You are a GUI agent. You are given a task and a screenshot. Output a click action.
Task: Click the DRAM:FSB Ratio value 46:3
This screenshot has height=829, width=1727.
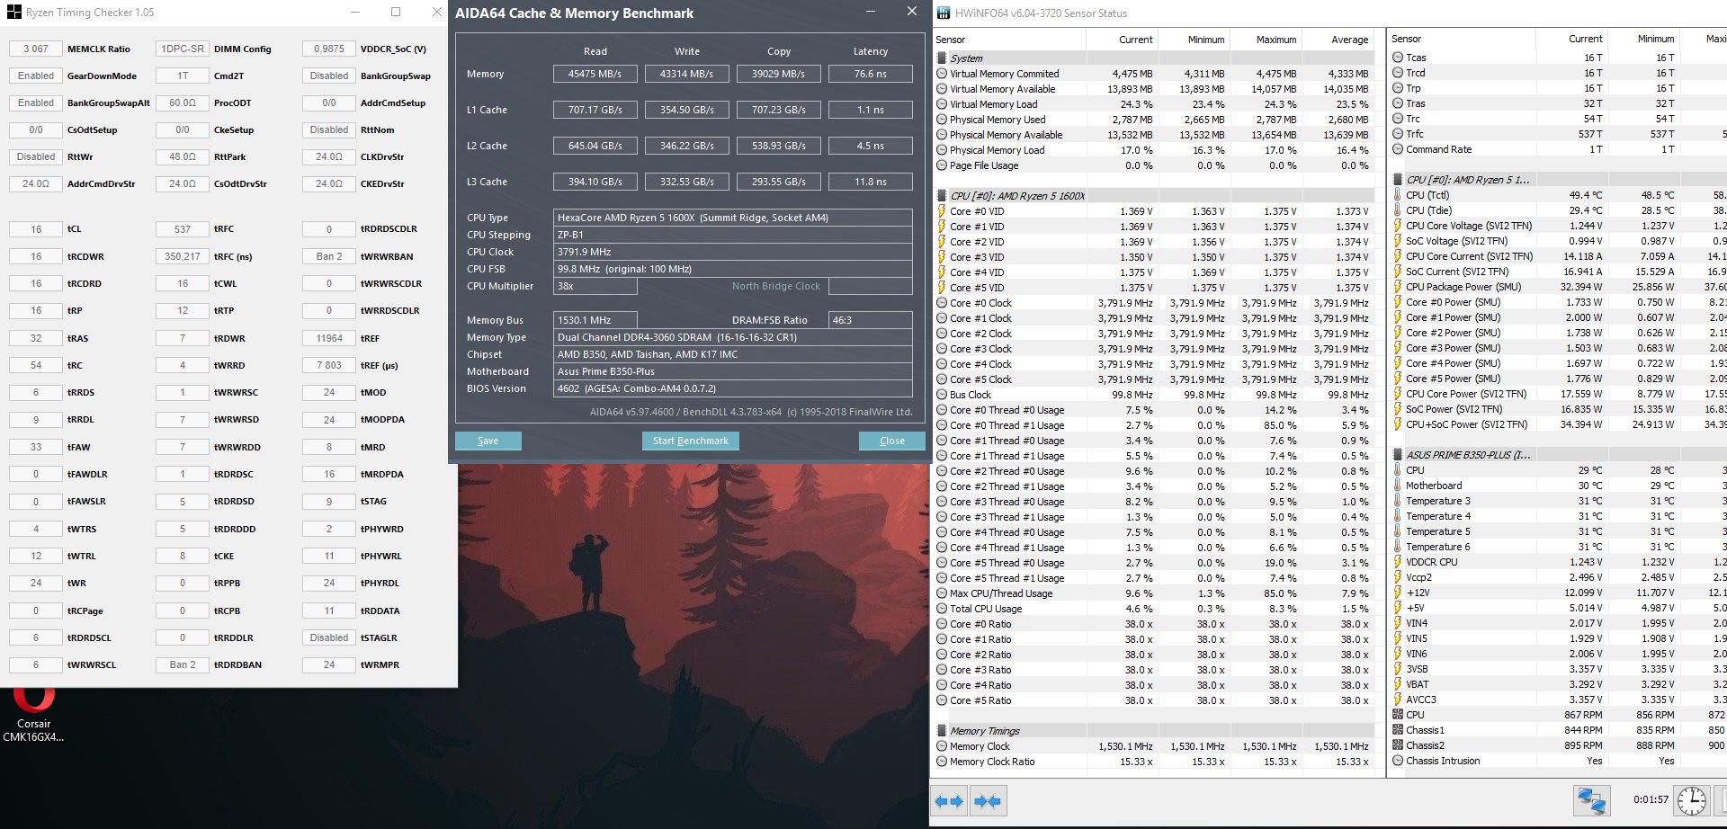tap(870, 320)
